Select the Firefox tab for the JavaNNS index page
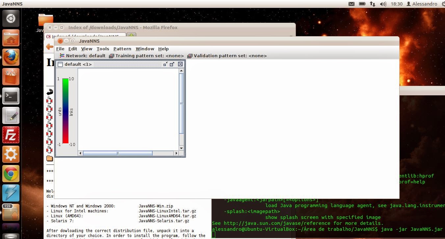 click(x=85, y=36)
